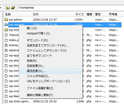Click the wp-blog file icon
This screenshot has height=104, width=124.
tap(6, 66)
